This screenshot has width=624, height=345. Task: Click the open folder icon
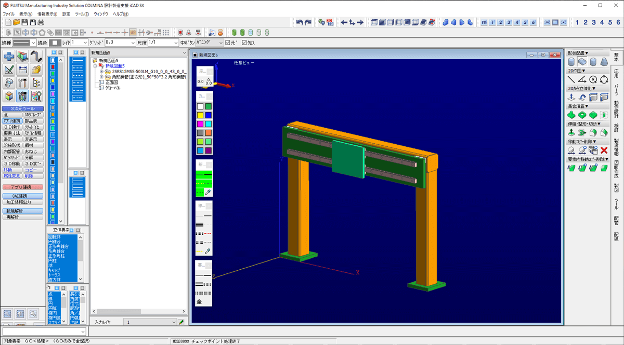click(x=17, y=22)
